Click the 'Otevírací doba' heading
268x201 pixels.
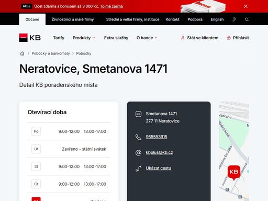point(47,112)
